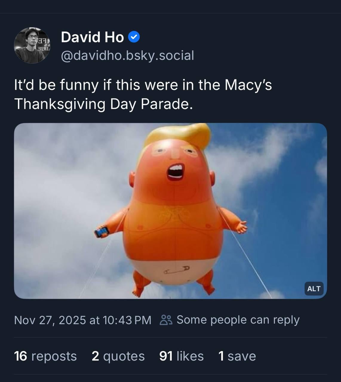341x382 pixels.
Task: Click the blue verified checkmark badge
Action: click(134, 37)
